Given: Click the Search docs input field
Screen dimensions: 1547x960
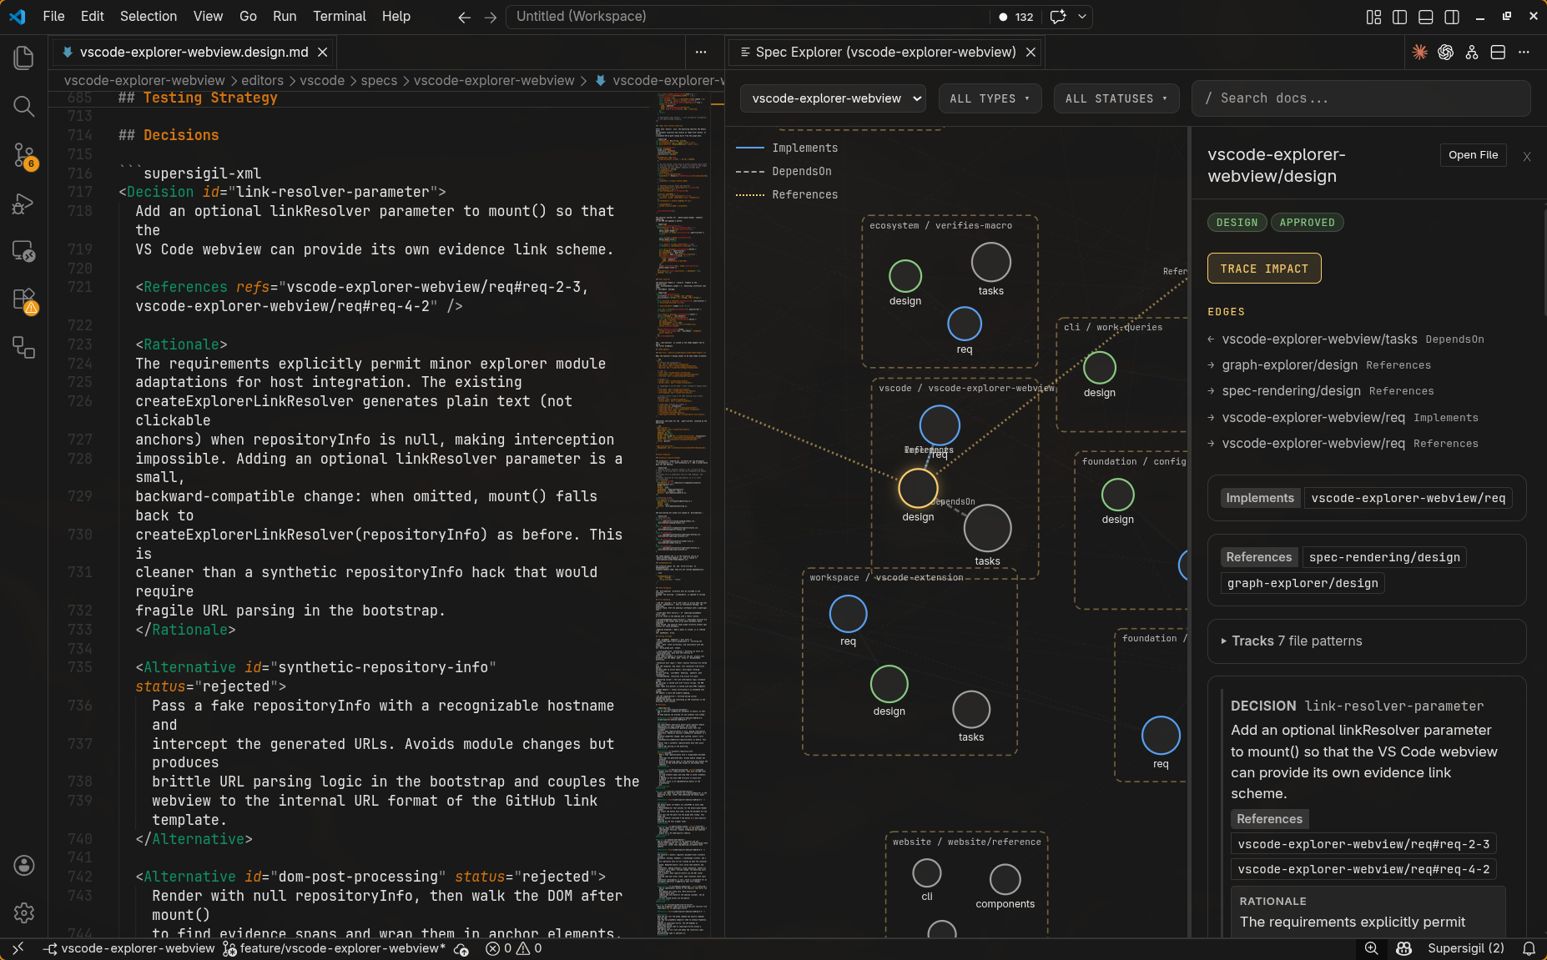Looking at the screenshot, I should click(1362, 98).
